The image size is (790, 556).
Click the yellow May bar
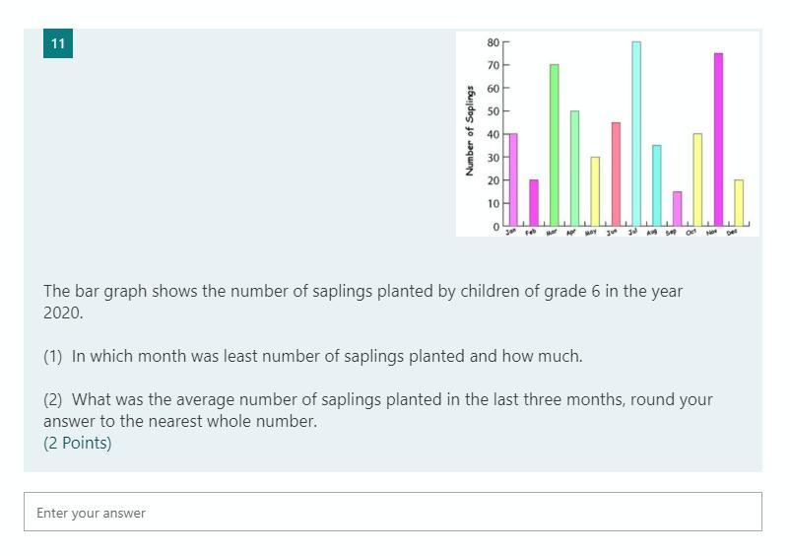(x=595, y=190)
